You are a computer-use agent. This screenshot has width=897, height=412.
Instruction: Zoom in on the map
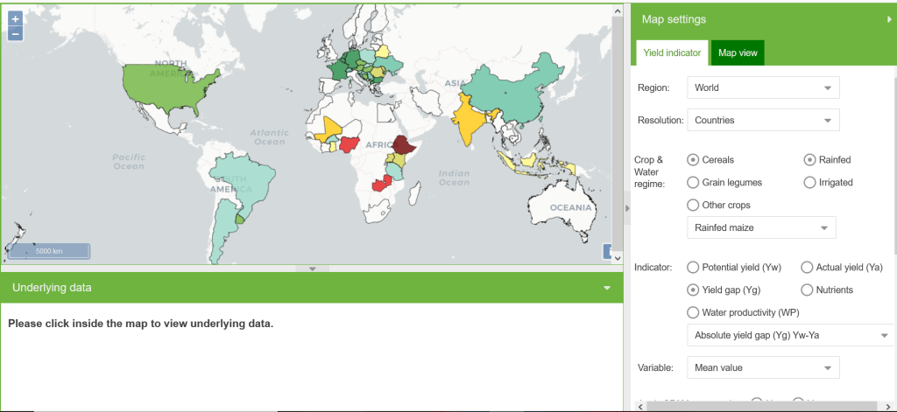pyautogui.click(x=15, y=18)
